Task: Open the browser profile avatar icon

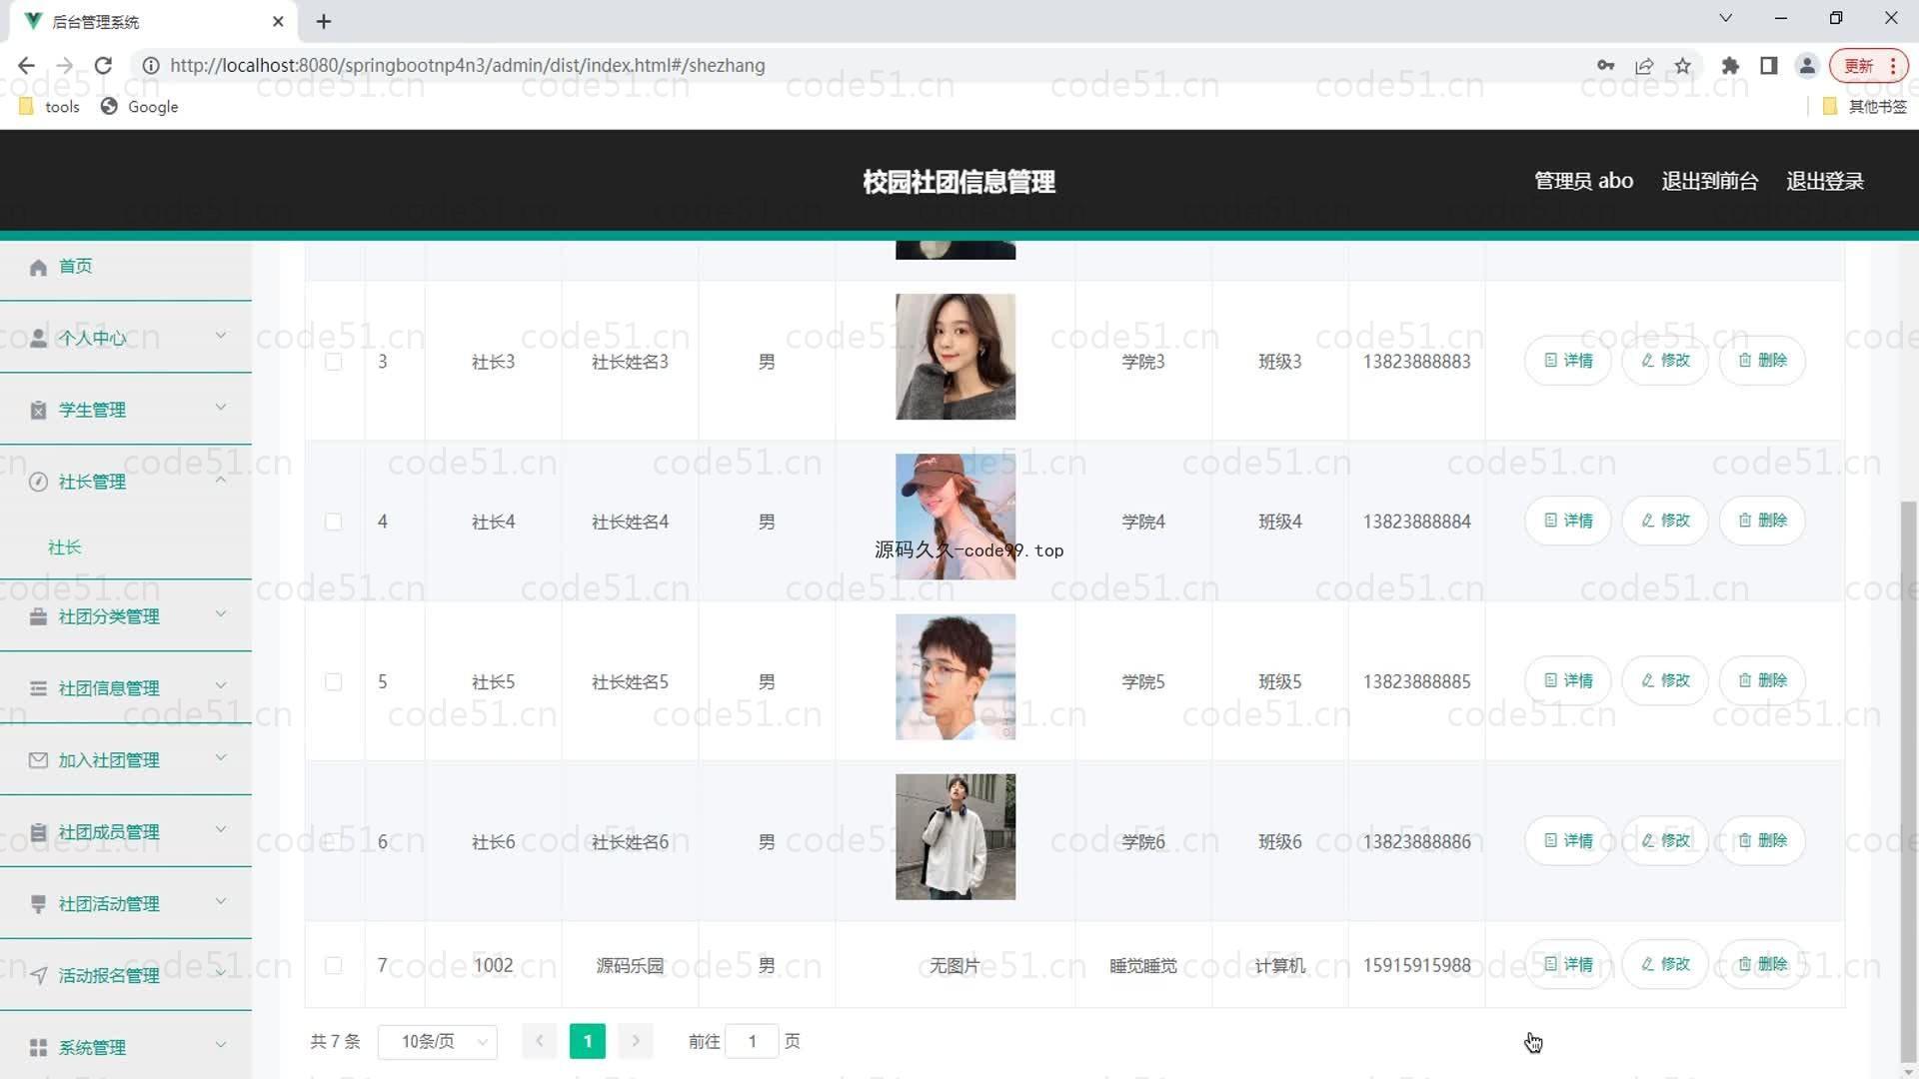Action: click(x=1807, y=66)
